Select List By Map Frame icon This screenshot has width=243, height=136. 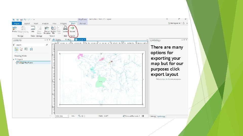click(26, 49)
